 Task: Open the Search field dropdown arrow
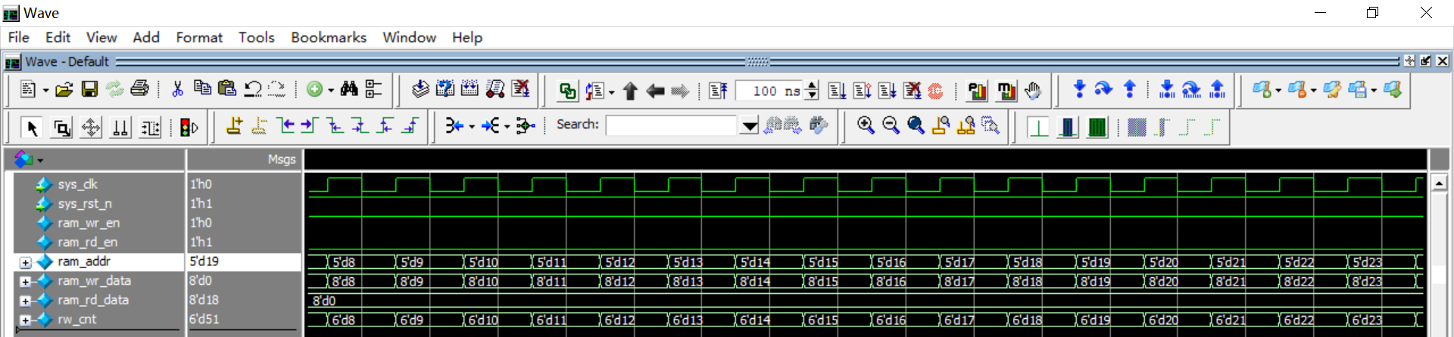click(749, 125)
